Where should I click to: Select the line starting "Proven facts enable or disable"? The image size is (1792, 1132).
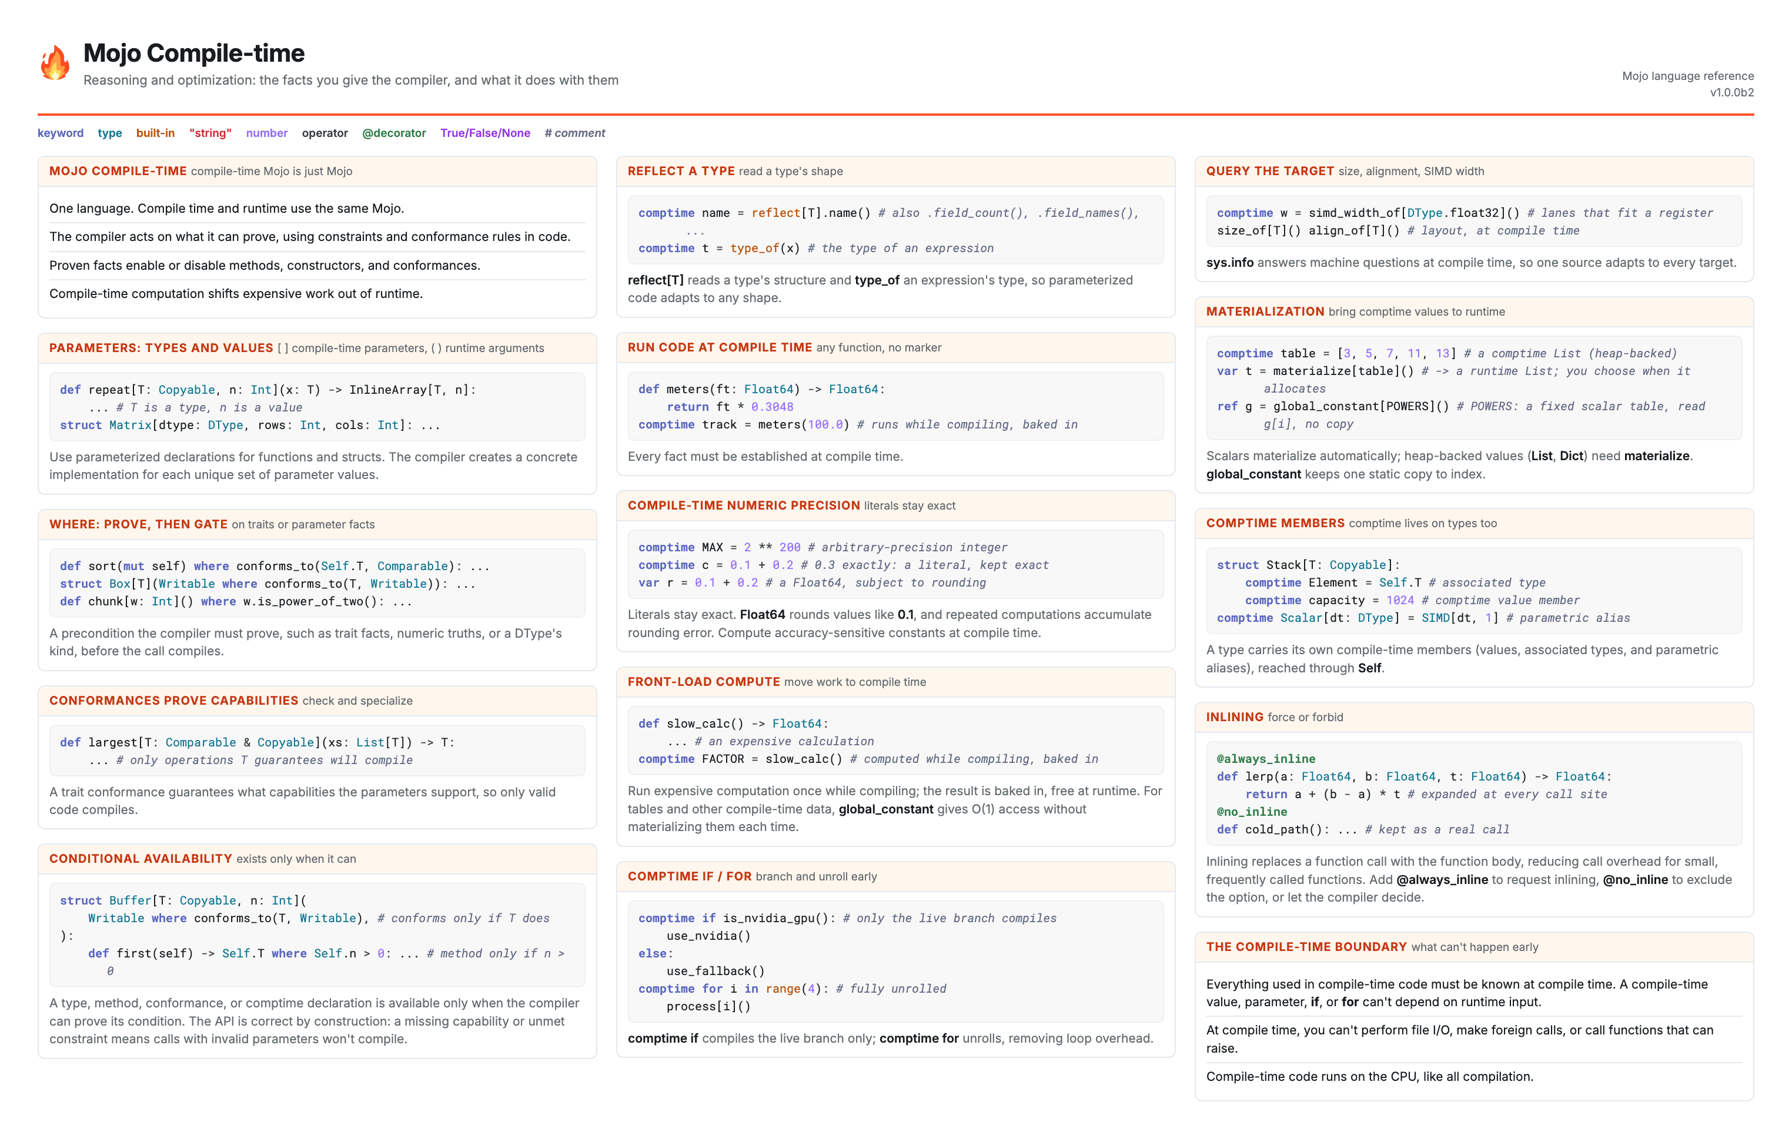click(265, 266)
